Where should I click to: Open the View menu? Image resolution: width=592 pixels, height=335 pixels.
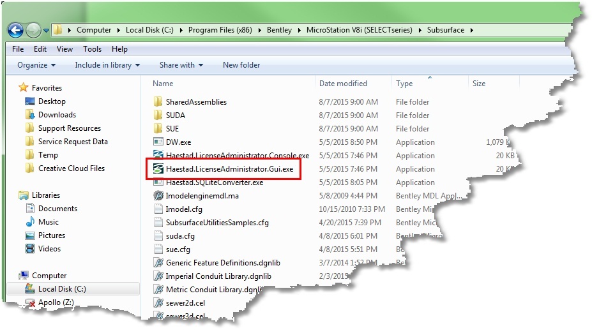pyautogui.click(x=65, y=49)
